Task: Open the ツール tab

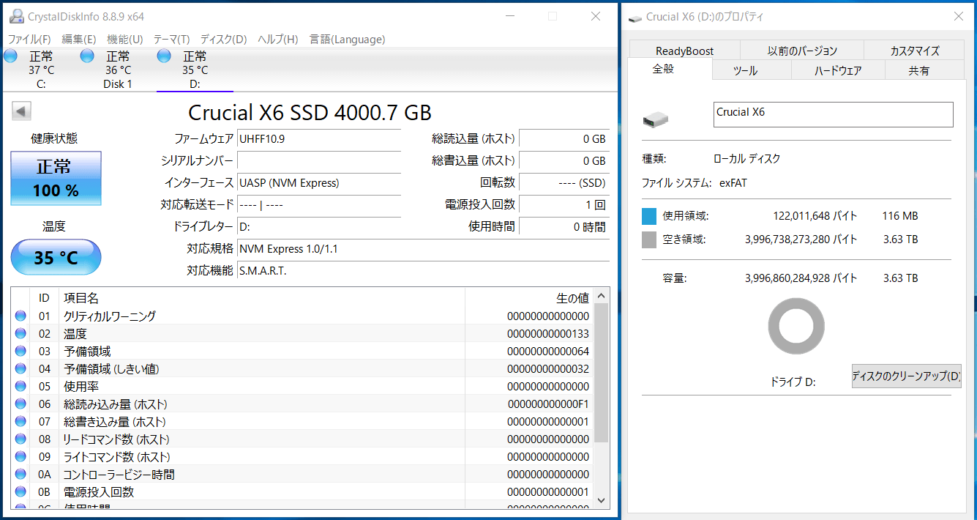Action: (x=745, y=70)
